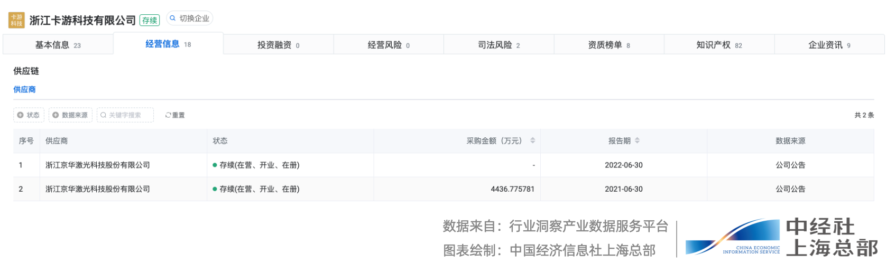Sort by 报告期 using its sort arrows
Screen dimensions: 886x263
[637, 140]
